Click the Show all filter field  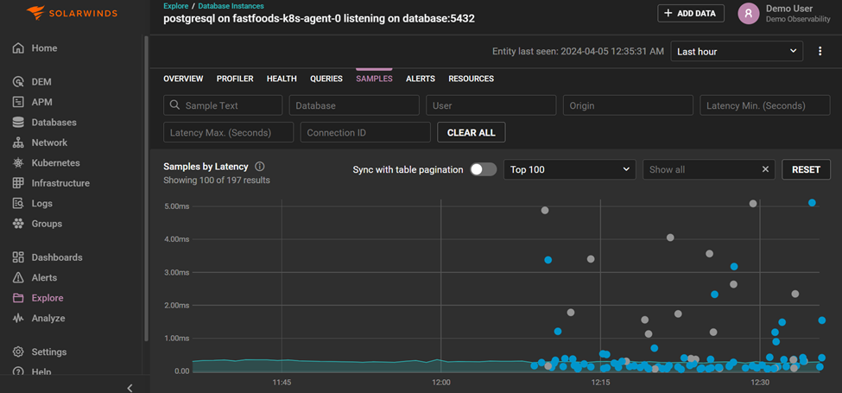[709, 169]
